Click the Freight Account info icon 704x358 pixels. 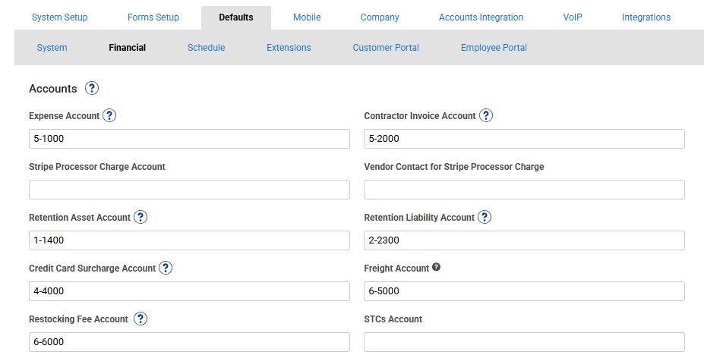[x=436, y=268]
